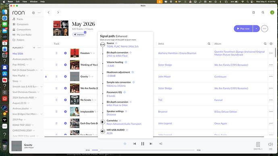This screenshot has height=156, width=278.
Task: Open May 2026 playlist cover collage
Action: 60,28
